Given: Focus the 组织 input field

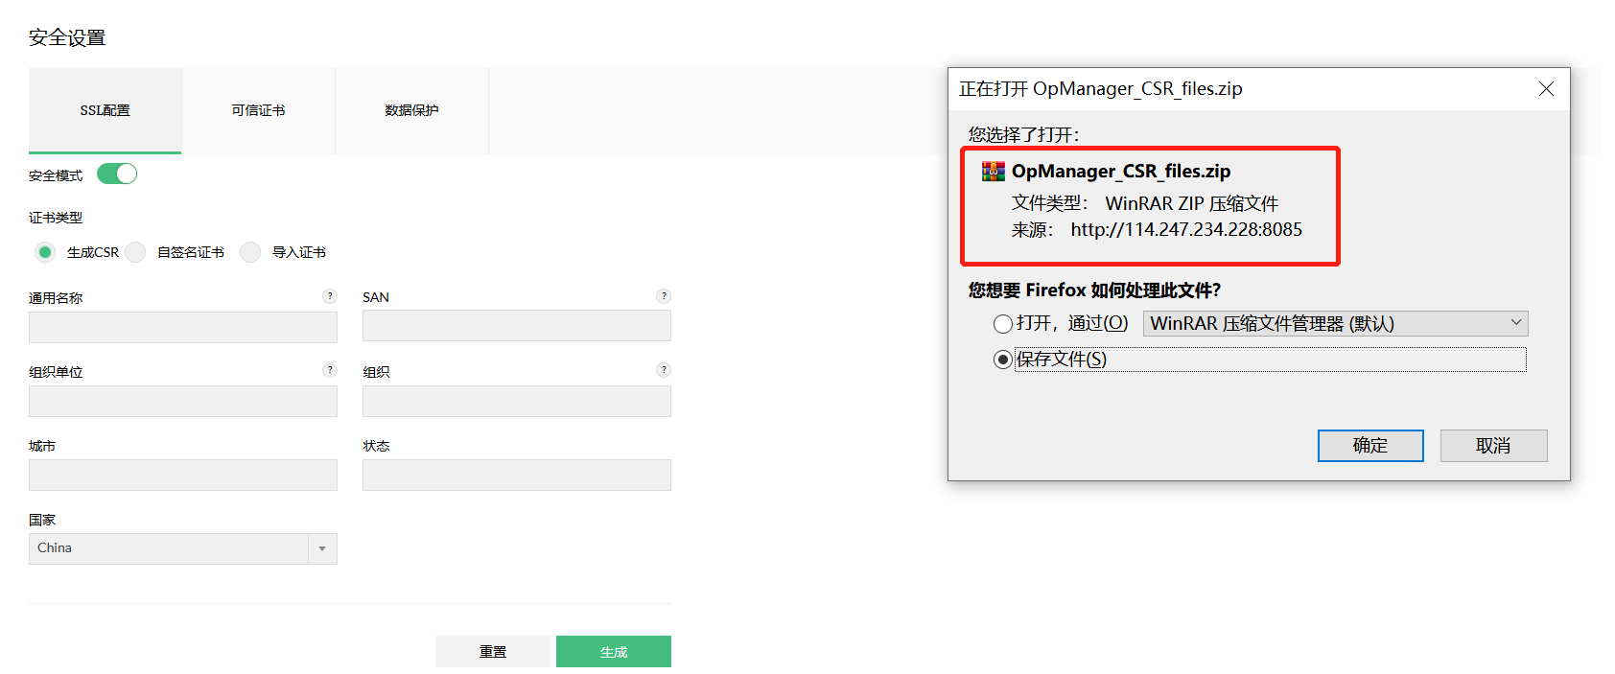Looking at the screenshot, I should [517, 401].
